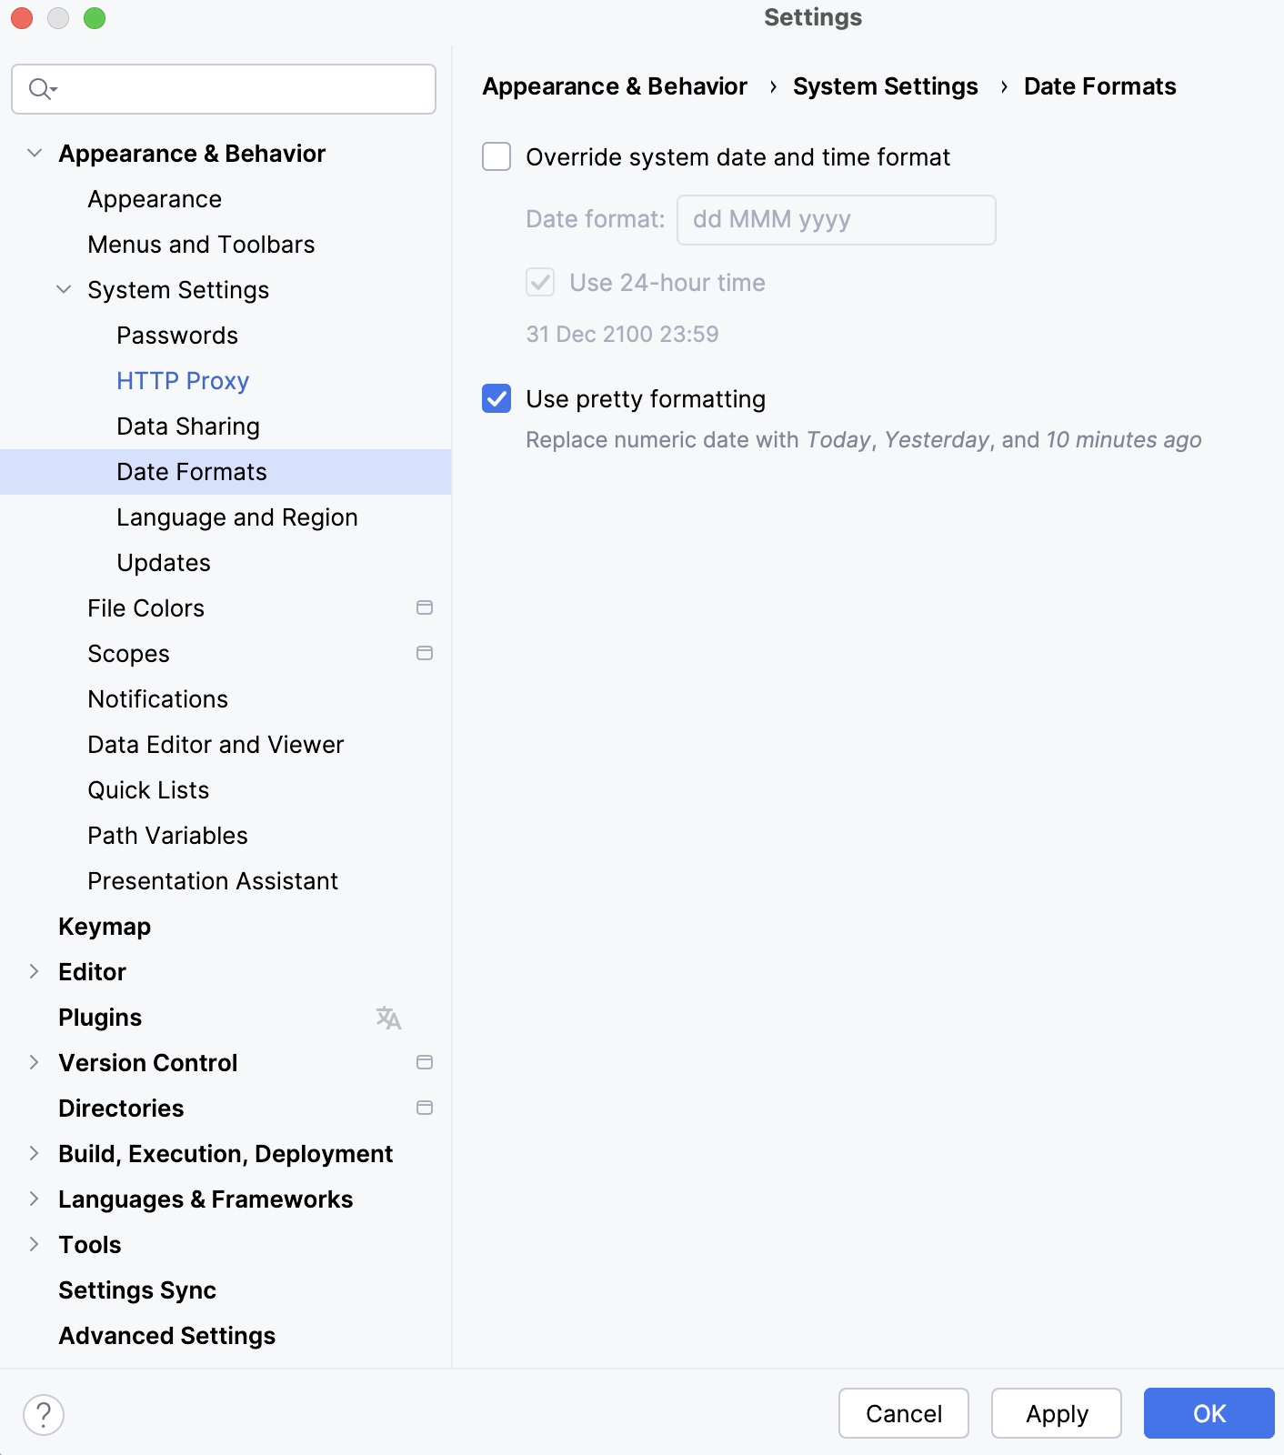Click the project-level icon beside Scopes
Viewport: 1284px width, 1455px height.
point(424,653)
